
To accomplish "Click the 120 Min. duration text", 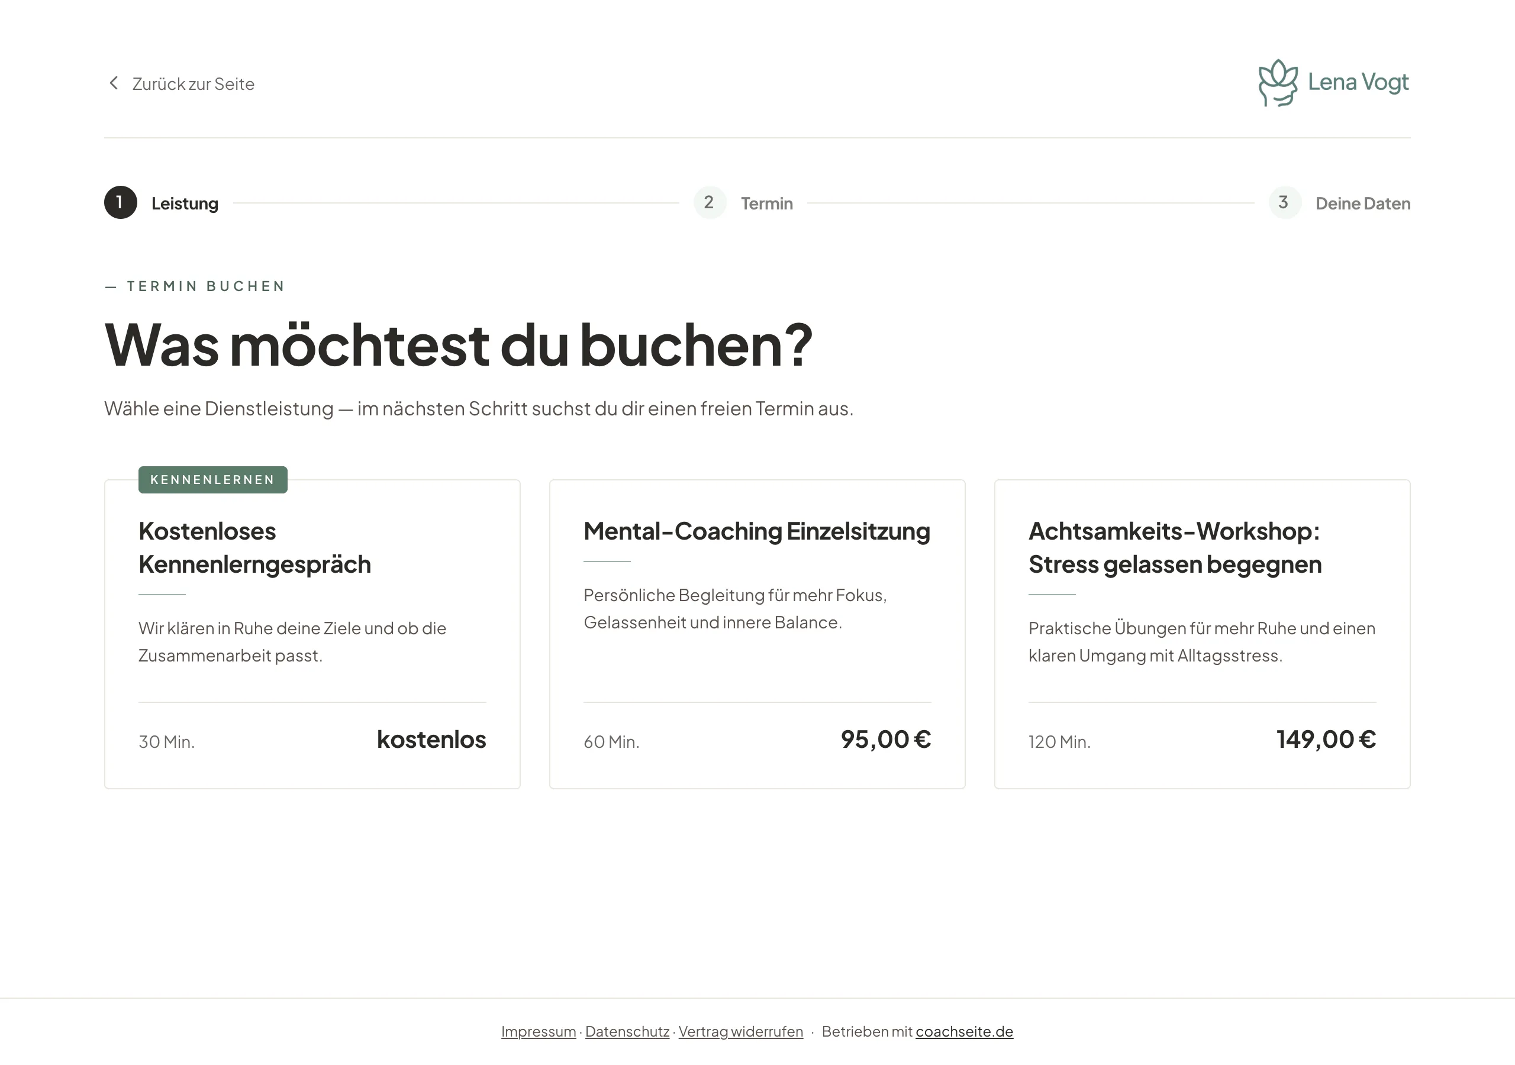I will pyautogui.click(x=1059, y=742).
